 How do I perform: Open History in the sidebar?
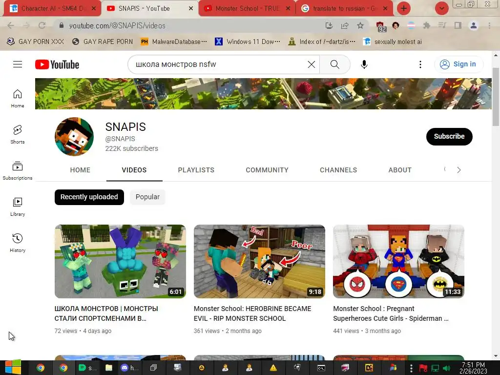point(18,243)
